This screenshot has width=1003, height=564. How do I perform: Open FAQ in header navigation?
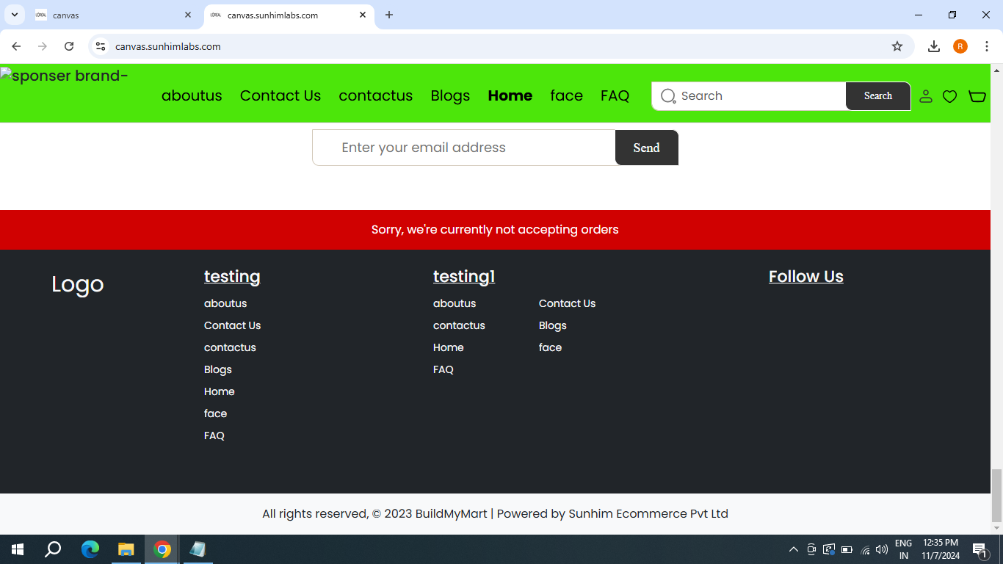point(615,96)
